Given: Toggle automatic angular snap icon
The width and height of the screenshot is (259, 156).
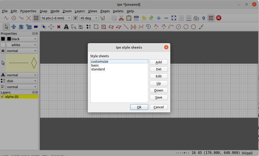Looking at the screenshot, I should click(103, 18).
